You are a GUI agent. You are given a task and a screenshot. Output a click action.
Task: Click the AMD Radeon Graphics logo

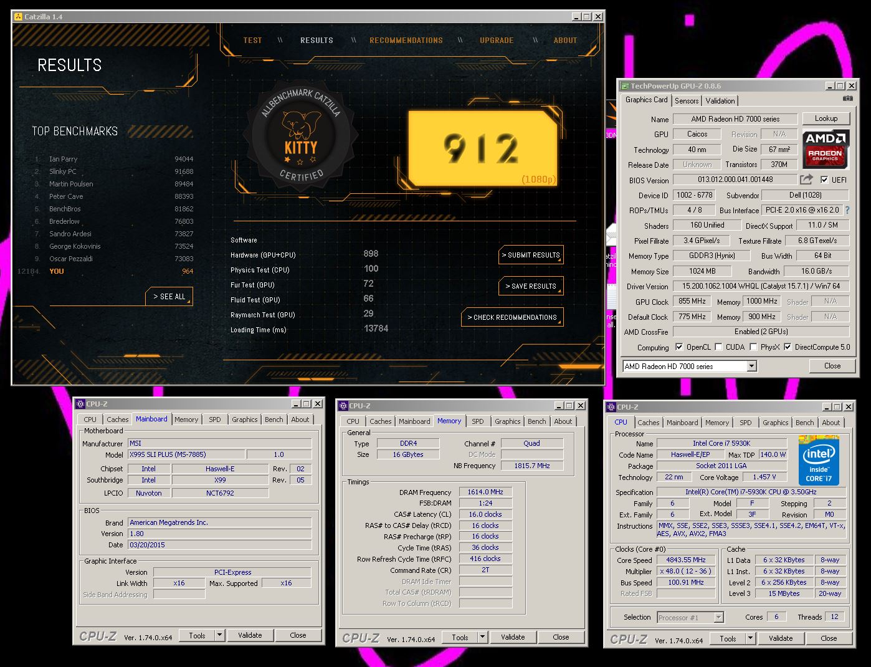(825, 150)
